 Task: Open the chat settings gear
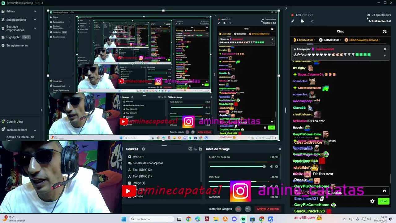point(372,201)
